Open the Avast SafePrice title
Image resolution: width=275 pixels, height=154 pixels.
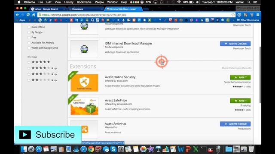pyautogui.click(x=116, y=101)
